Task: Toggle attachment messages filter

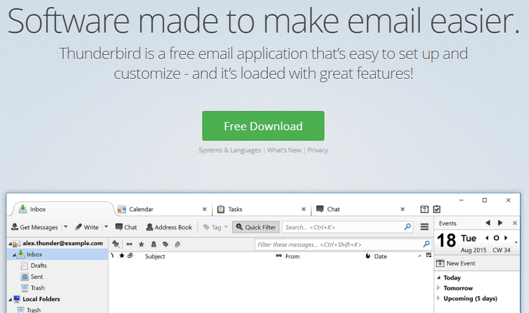Action: (x=178, y=244)
